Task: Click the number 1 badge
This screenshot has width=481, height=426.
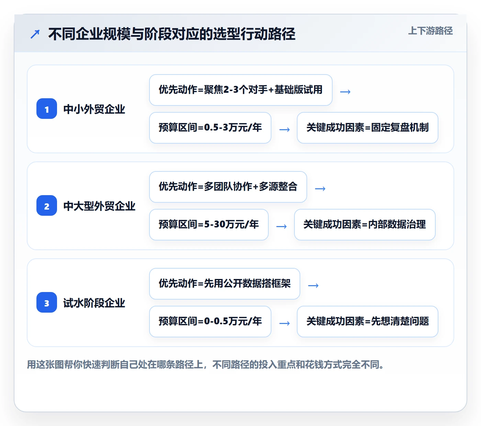Action: [47, 109]
